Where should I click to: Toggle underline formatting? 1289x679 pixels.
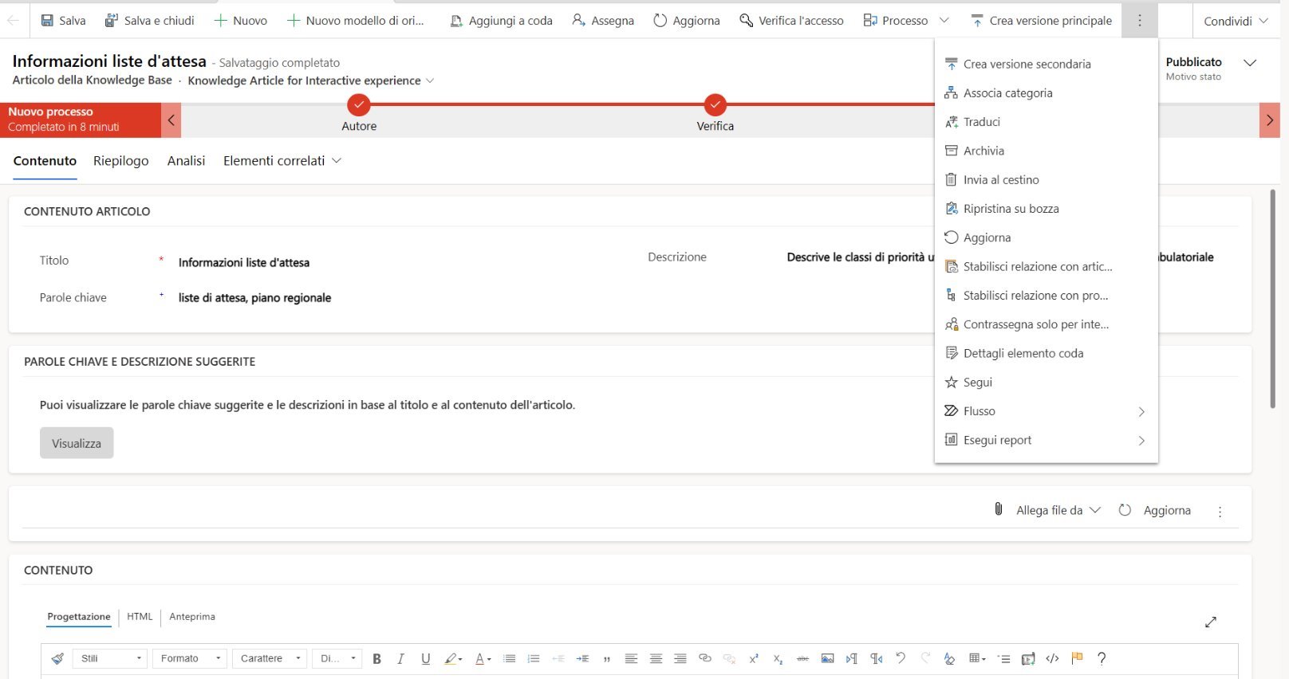click(x=425, y=658)
